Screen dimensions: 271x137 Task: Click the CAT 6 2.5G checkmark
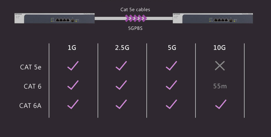(x=121, y=85)
